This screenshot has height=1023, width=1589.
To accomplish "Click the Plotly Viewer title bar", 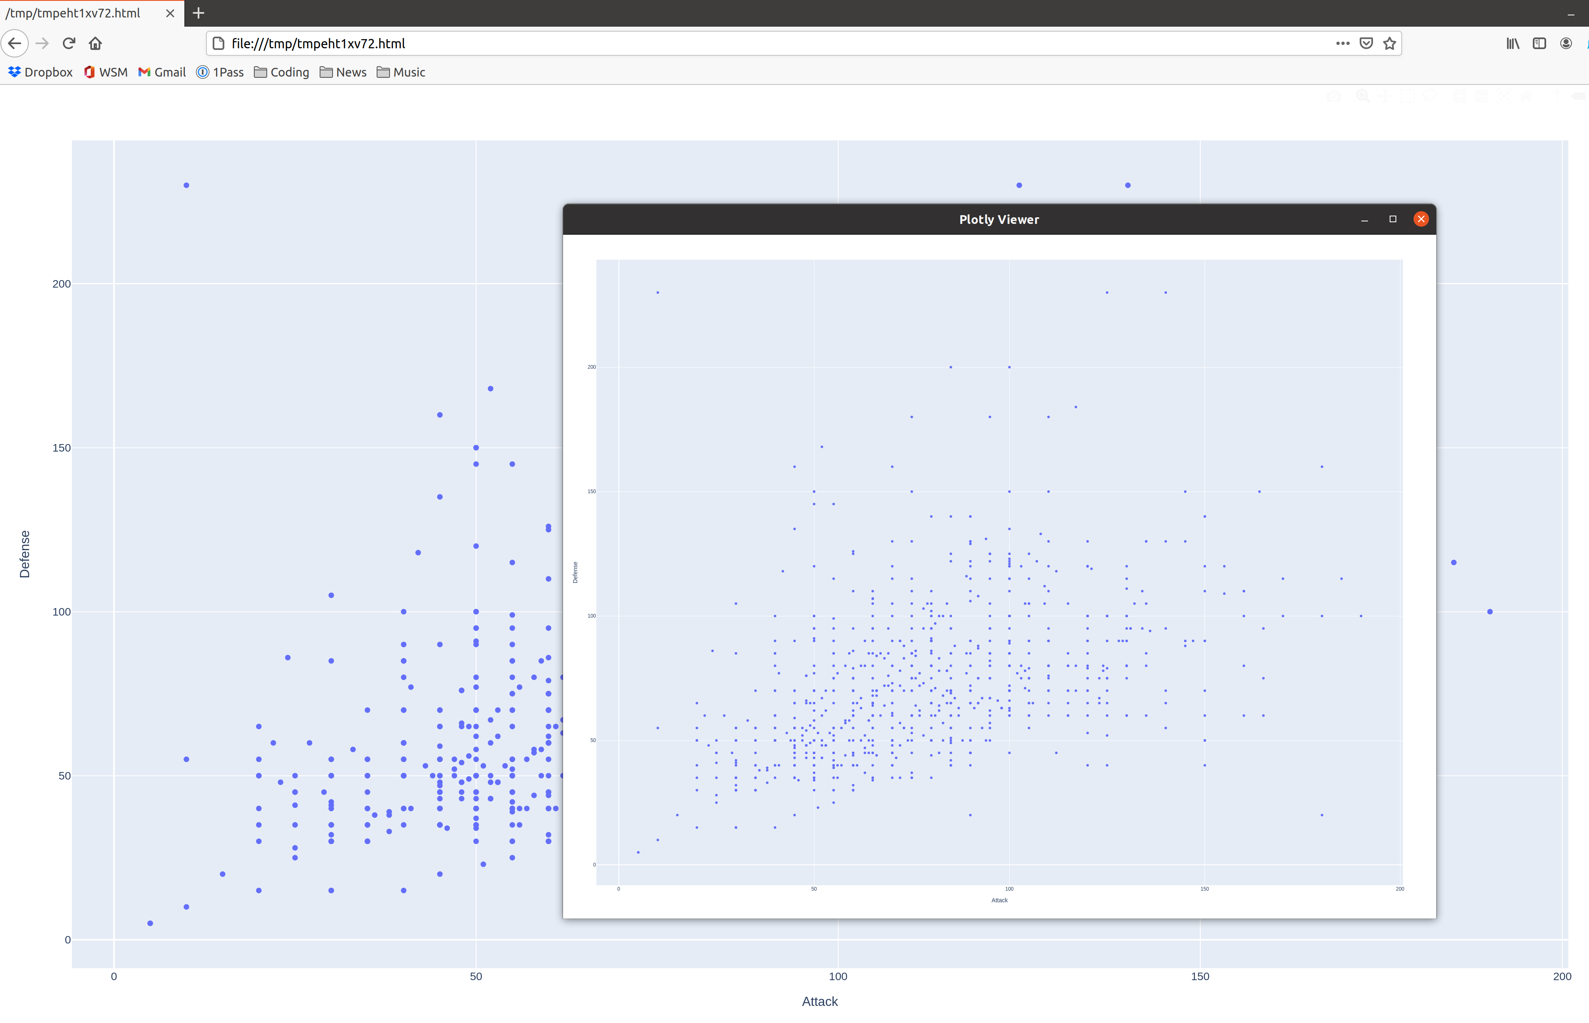I will (999, 219).
